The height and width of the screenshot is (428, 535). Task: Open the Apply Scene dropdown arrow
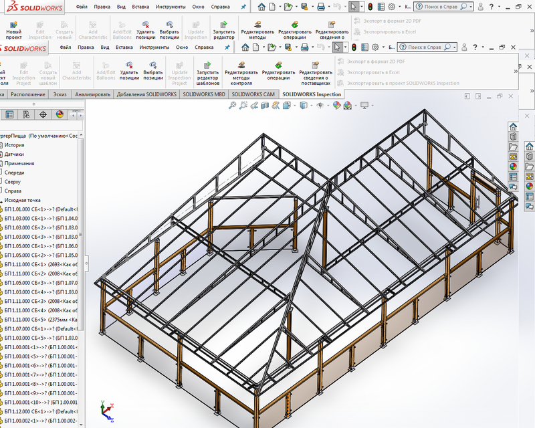[356, 107]
